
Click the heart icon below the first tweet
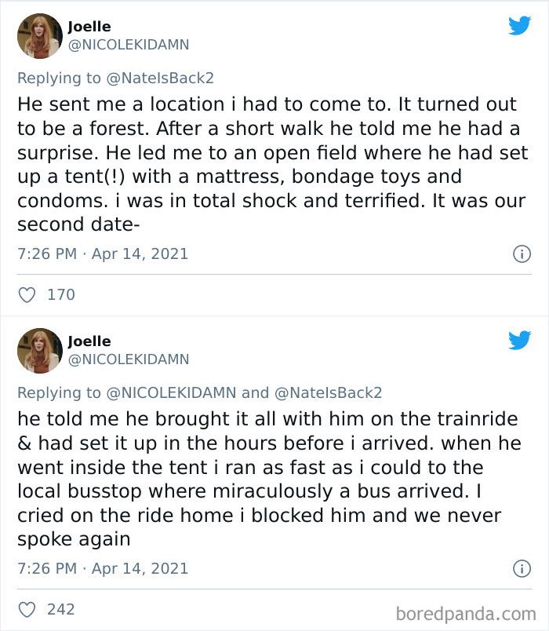pyautogui.click(x=26, y=294)
